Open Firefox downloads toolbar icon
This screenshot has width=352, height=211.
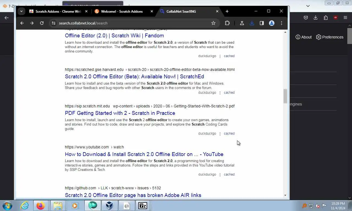coord(316,18)
